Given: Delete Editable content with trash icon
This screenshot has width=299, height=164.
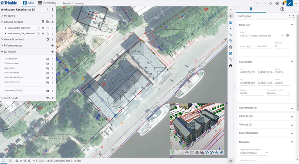Looking at the screenshot, I should tap(43, 22).
